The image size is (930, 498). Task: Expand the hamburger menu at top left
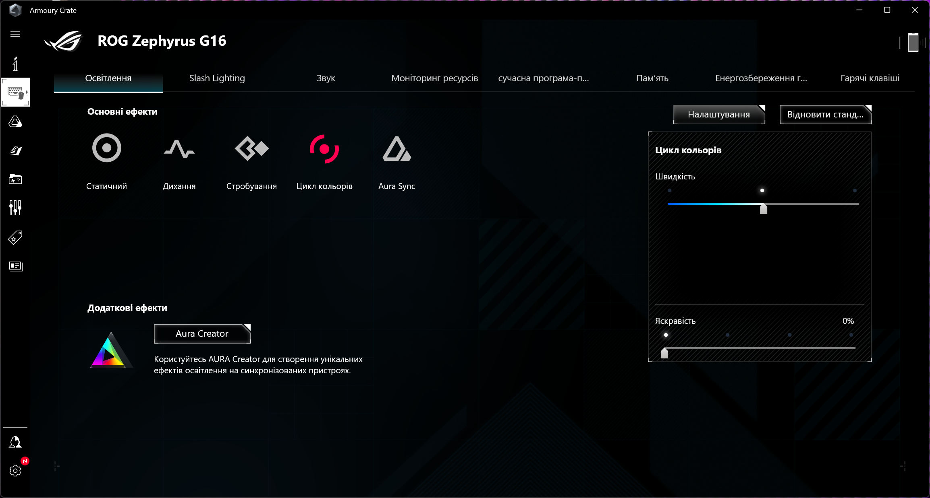[x=15, y=34]
